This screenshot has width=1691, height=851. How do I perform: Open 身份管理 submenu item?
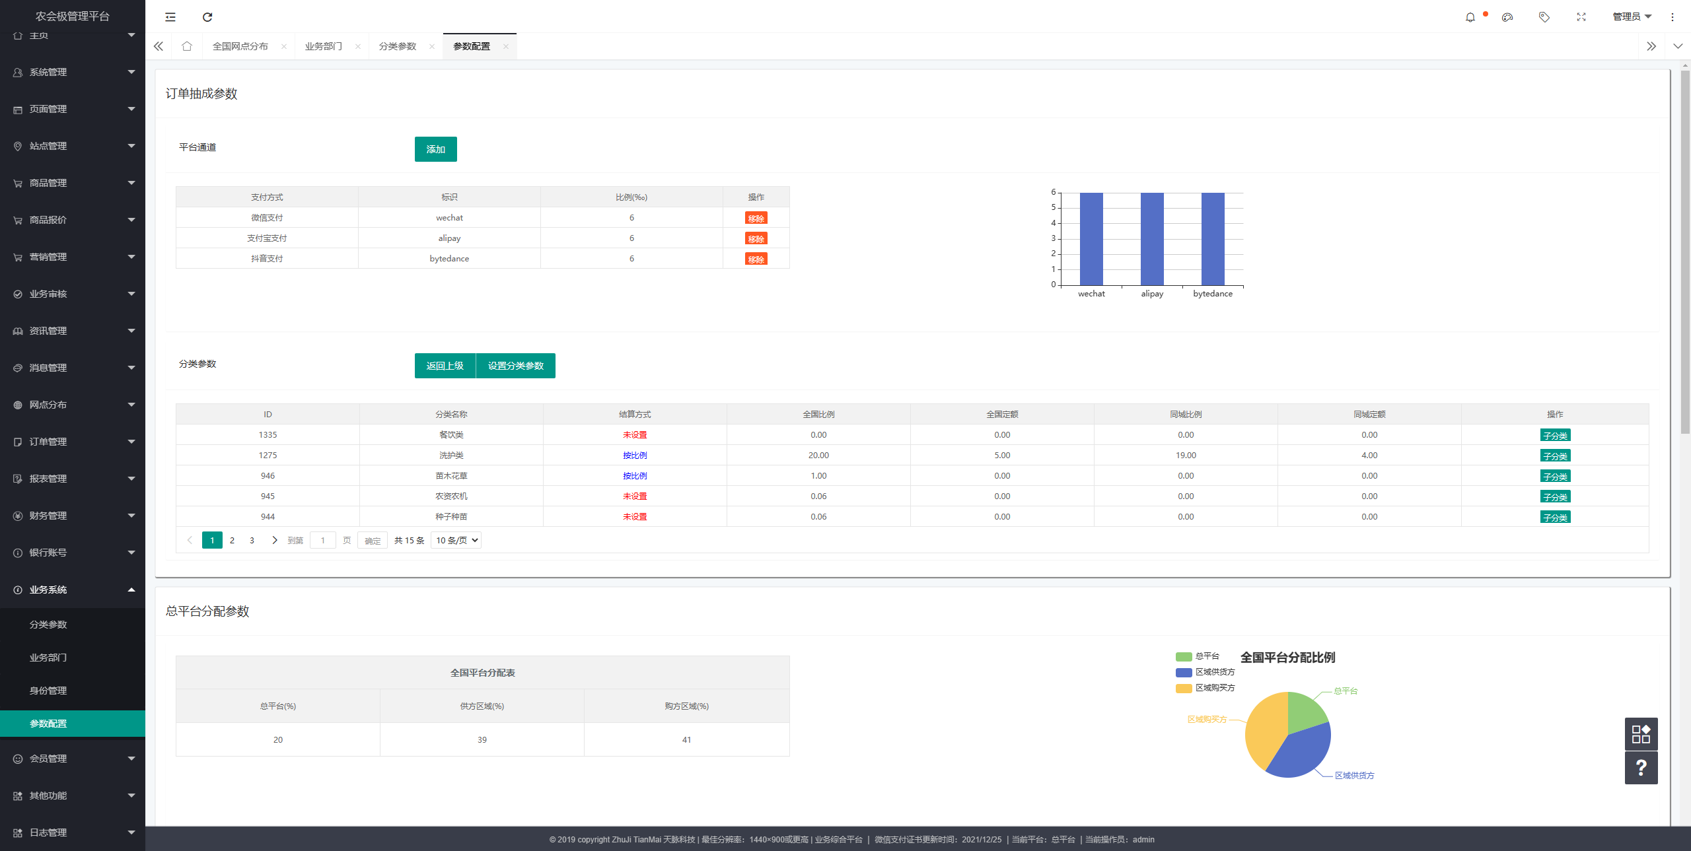click(x=73, y=691)
